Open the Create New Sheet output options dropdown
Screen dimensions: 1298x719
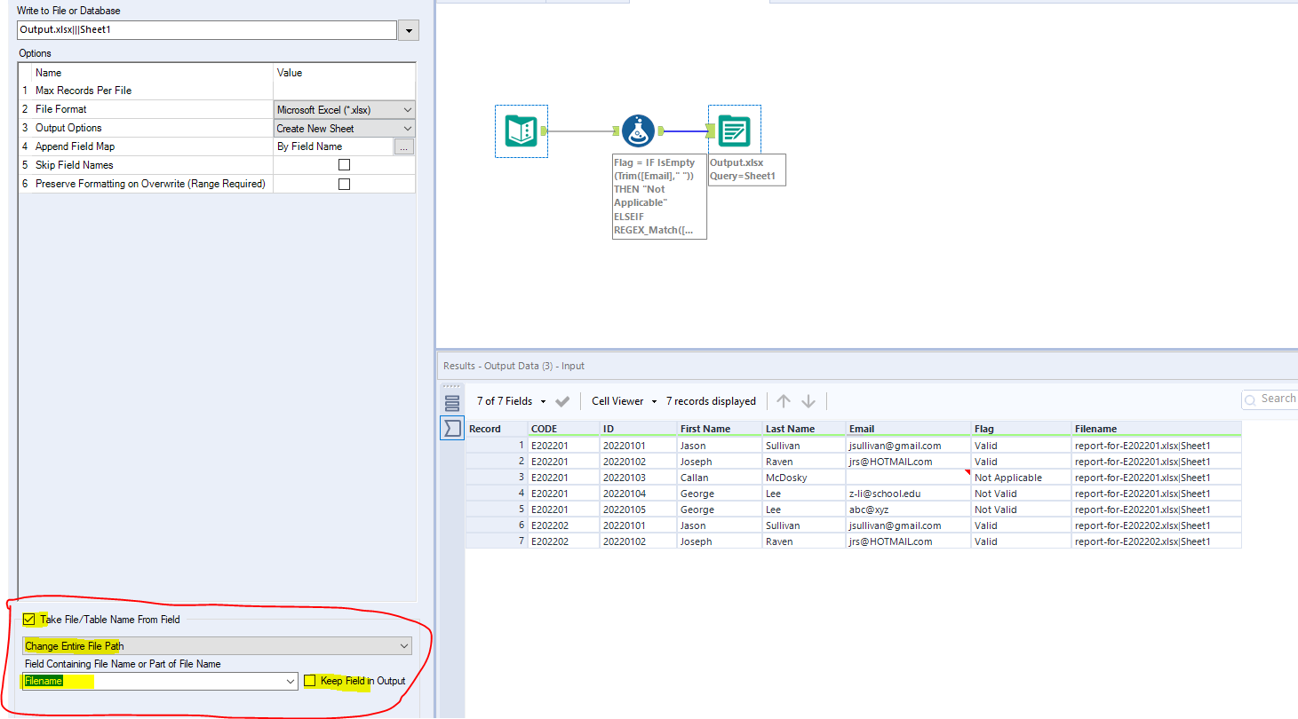(407, 128)
